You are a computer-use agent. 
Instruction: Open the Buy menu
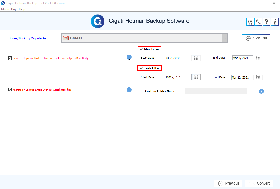click(14, 9)
